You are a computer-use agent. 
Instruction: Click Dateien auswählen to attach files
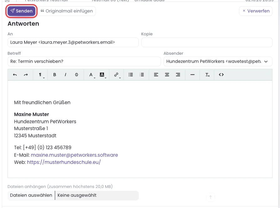31,195
